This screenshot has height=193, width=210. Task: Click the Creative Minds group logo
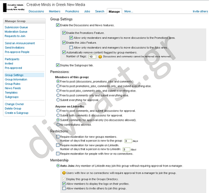(14, 7)
